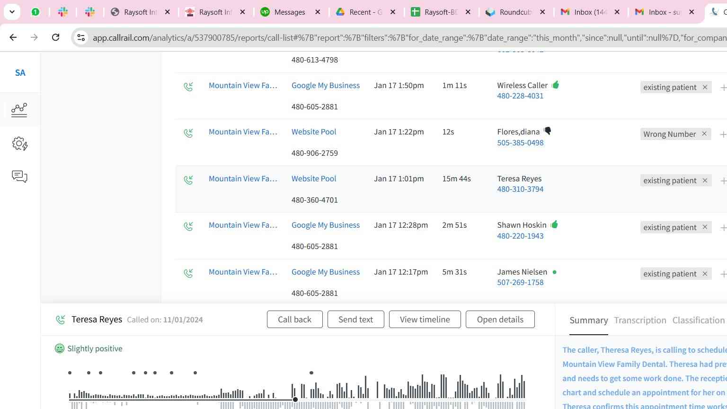Viewport: 727px width, 409px height.
Task: Click the View timeline button
Action: point(425,320)
